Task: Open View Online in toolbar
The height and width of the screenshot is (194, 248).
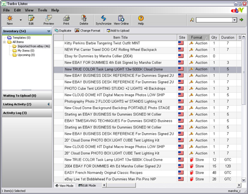Action: (121, 20)
